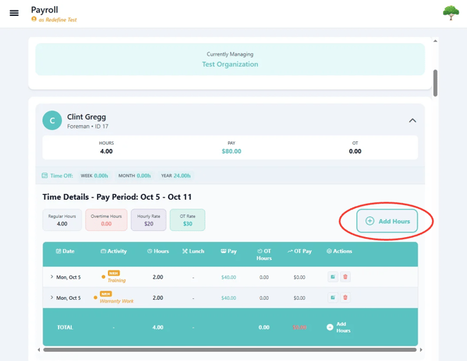Click the OT Rate $30 badge
467x361 pixels.
tap(187, 220)
